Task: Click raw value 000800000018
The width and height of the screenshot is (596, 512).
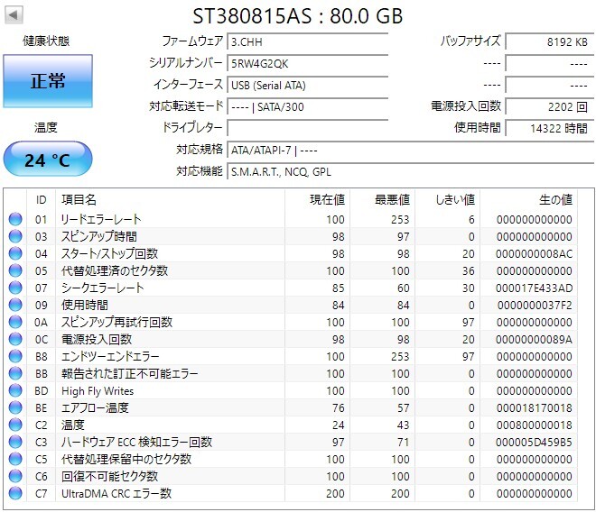Action: (534, 425)
